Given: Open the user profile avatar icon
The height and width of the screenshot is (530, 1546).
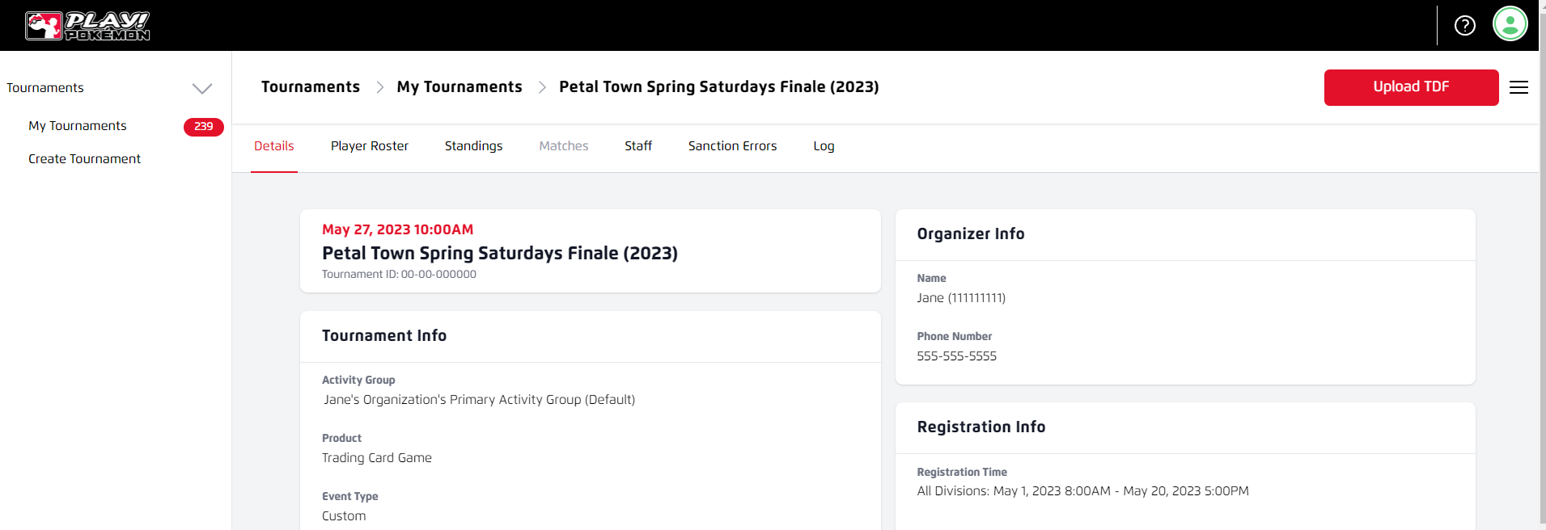Looking at the screenshot, I should tap(1510, 23).
